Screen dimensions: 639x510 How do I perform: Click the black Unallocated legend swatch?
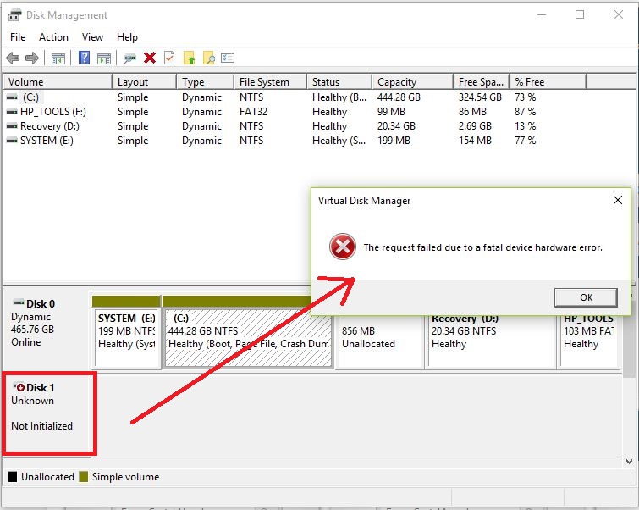[13, 477]
